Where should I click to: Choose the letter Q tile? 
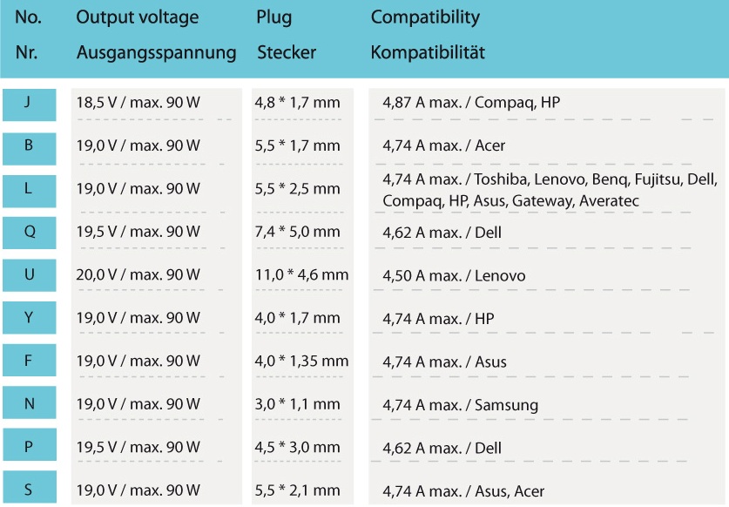click(29, 233)
